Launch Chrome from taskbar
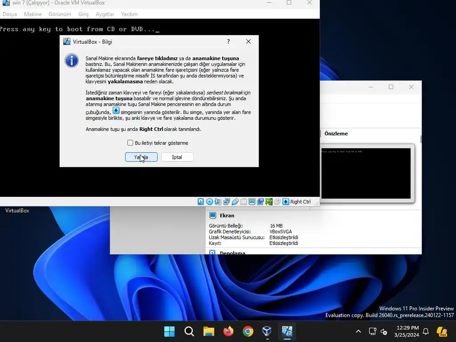456x342 pixels. coord(248,331)
